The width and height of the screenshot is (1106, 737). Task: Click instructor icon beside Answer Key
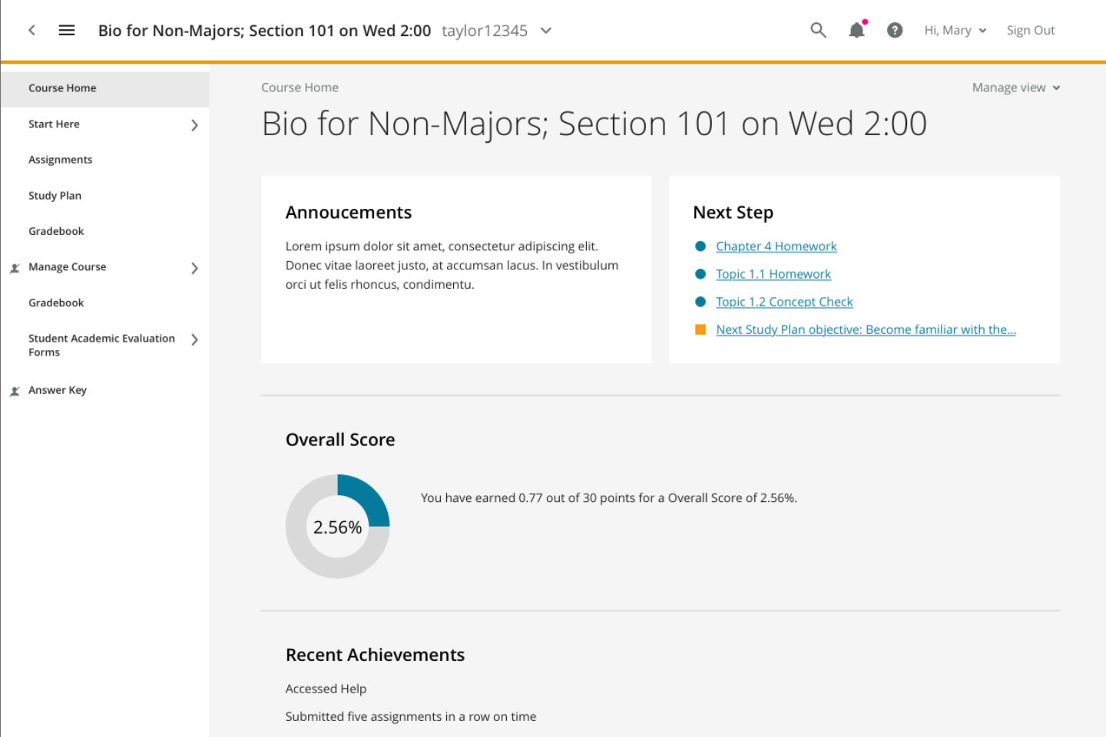click(x=15, y=391)
